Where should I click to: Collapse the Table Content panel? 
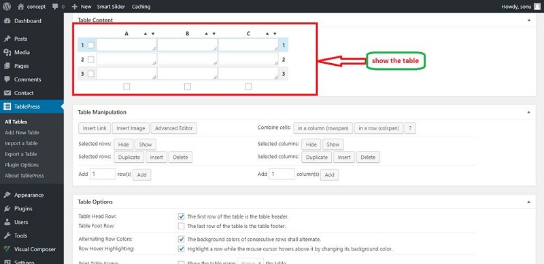[x=529, y=20]
